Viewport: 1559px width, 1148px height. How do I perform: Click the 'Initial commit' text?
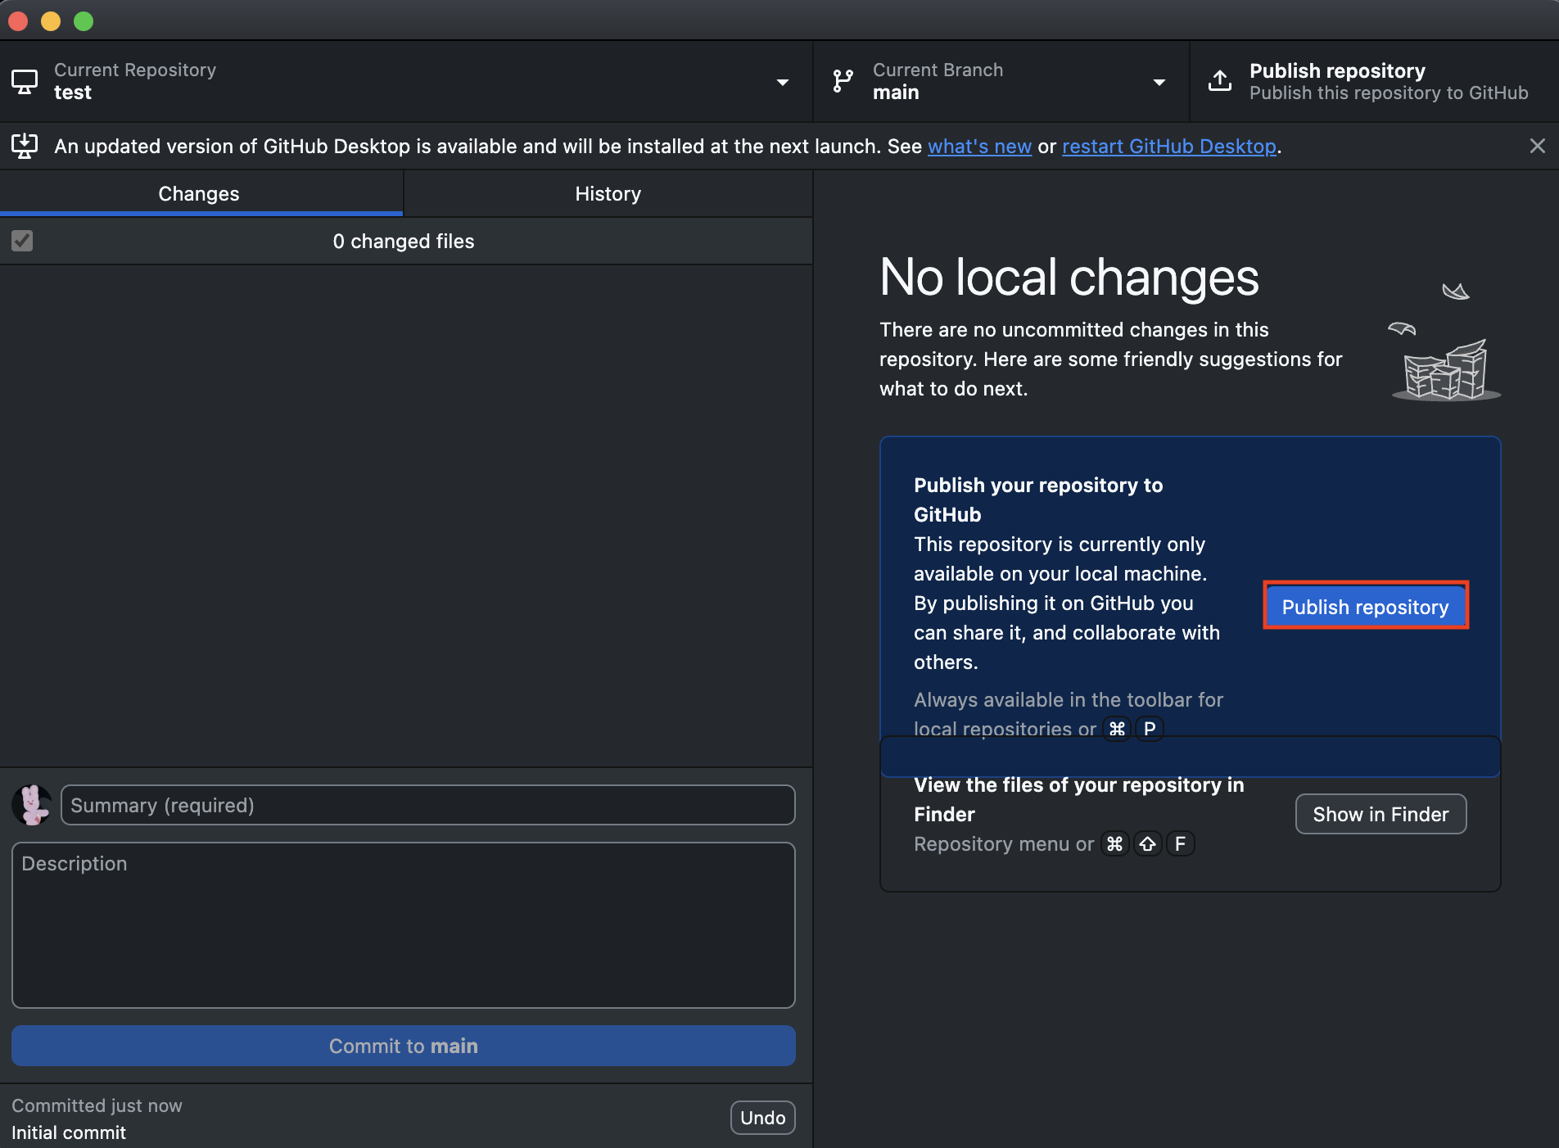pyautogui.click(x=69, y=1132)
